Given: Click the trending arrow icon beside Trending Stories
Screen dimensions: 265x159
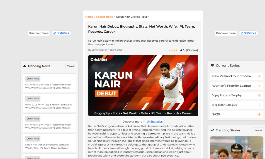Looking at the screenshot, I should click(x=212, y=130).
